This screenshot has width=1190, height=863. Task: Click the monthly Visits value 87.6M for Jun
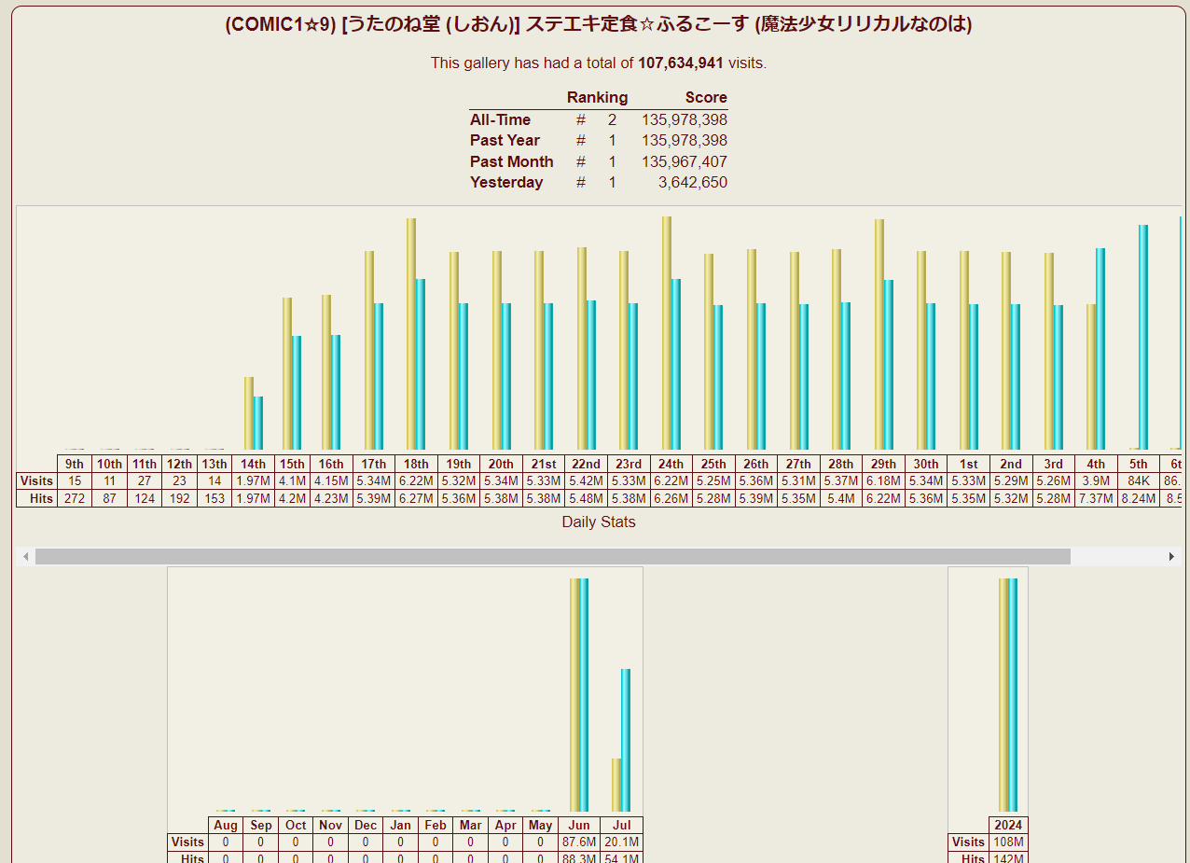[579, 842]
